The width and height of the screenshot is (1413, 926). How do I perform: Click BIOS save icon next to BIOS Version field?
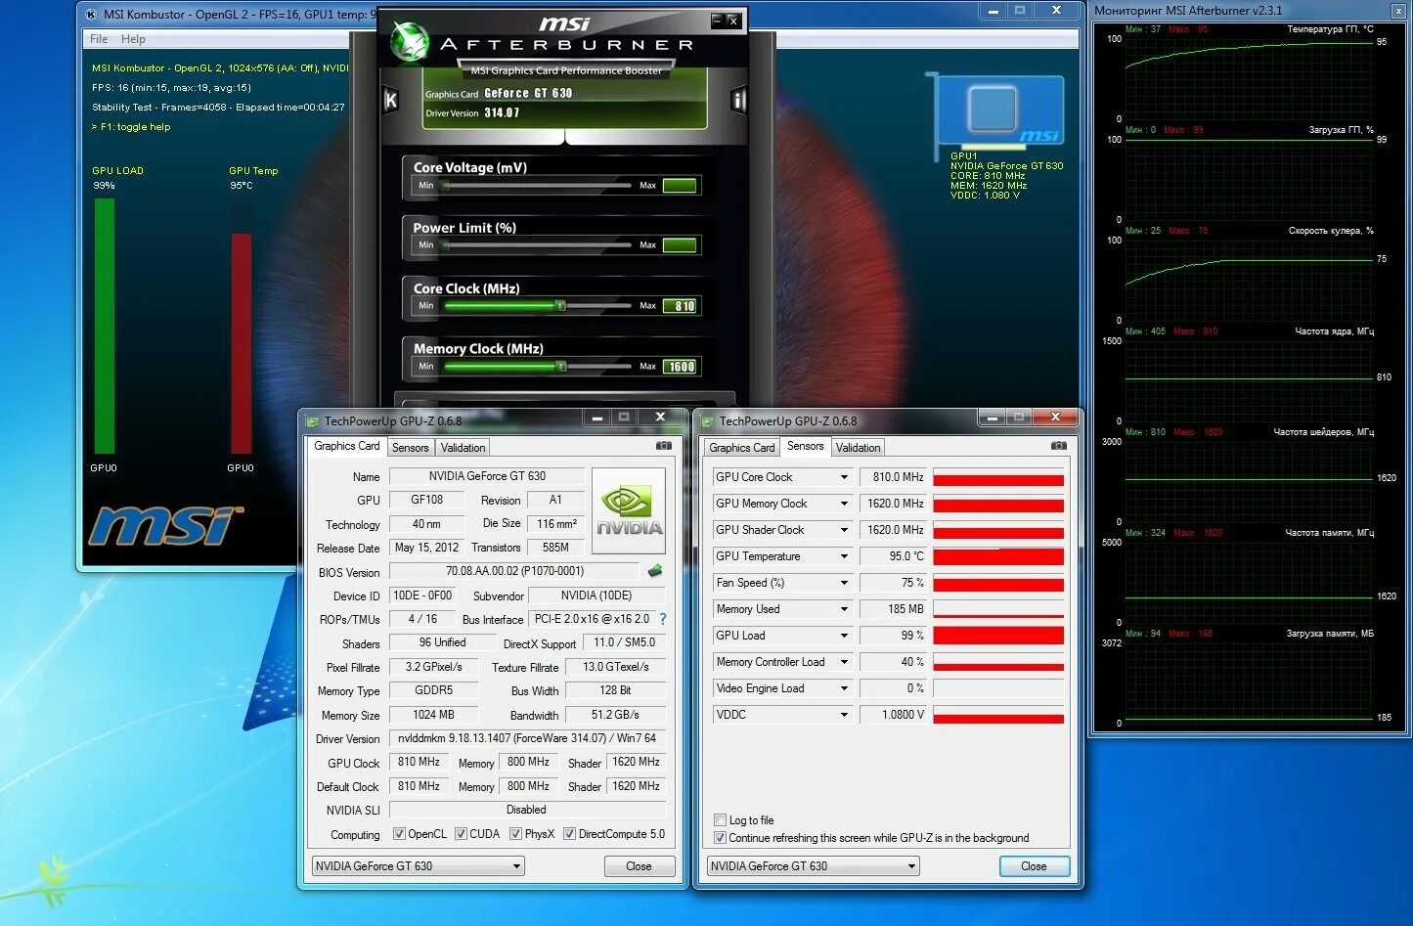[x=655, y=571]
